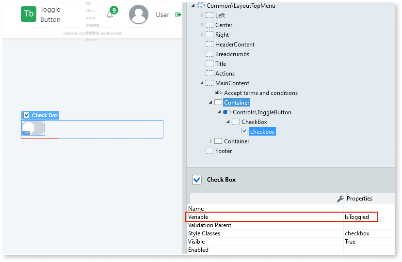Expand the Left placeholder node
This screenshot has width=402, height=262.
203,15
